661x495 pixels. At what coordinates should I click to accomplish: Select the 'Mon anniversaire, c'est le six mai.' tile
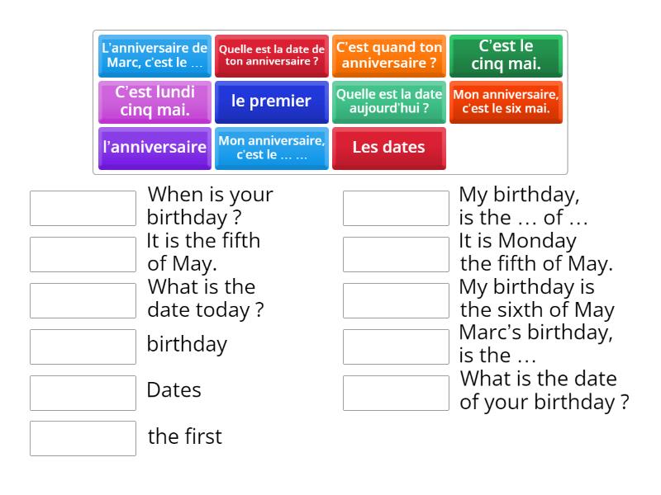point(506,102)
